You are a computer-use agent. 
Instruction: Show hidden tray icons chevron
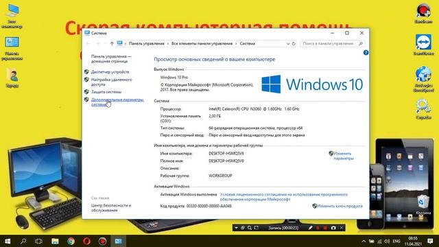tap(364, 241)
